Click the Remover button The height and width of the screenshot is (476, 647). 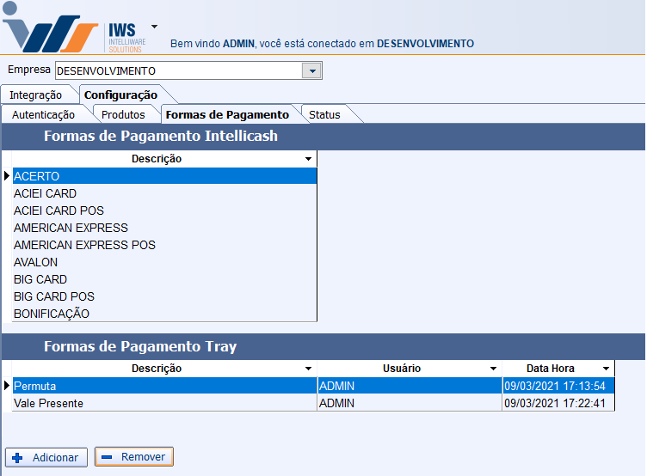pos(134,456)
